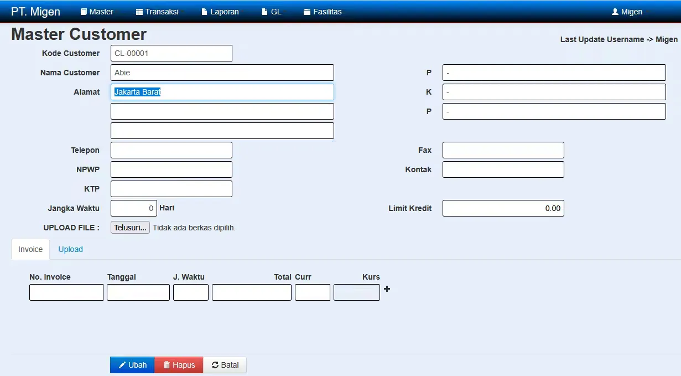Open the Fasilitas menu
Screen dimensions: 681x376
click(323, 12)
